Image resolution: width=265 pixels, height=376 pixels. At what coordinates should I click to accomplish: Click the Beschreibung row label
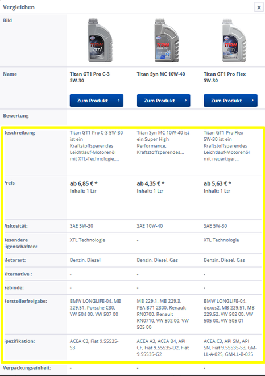point(19,133)
